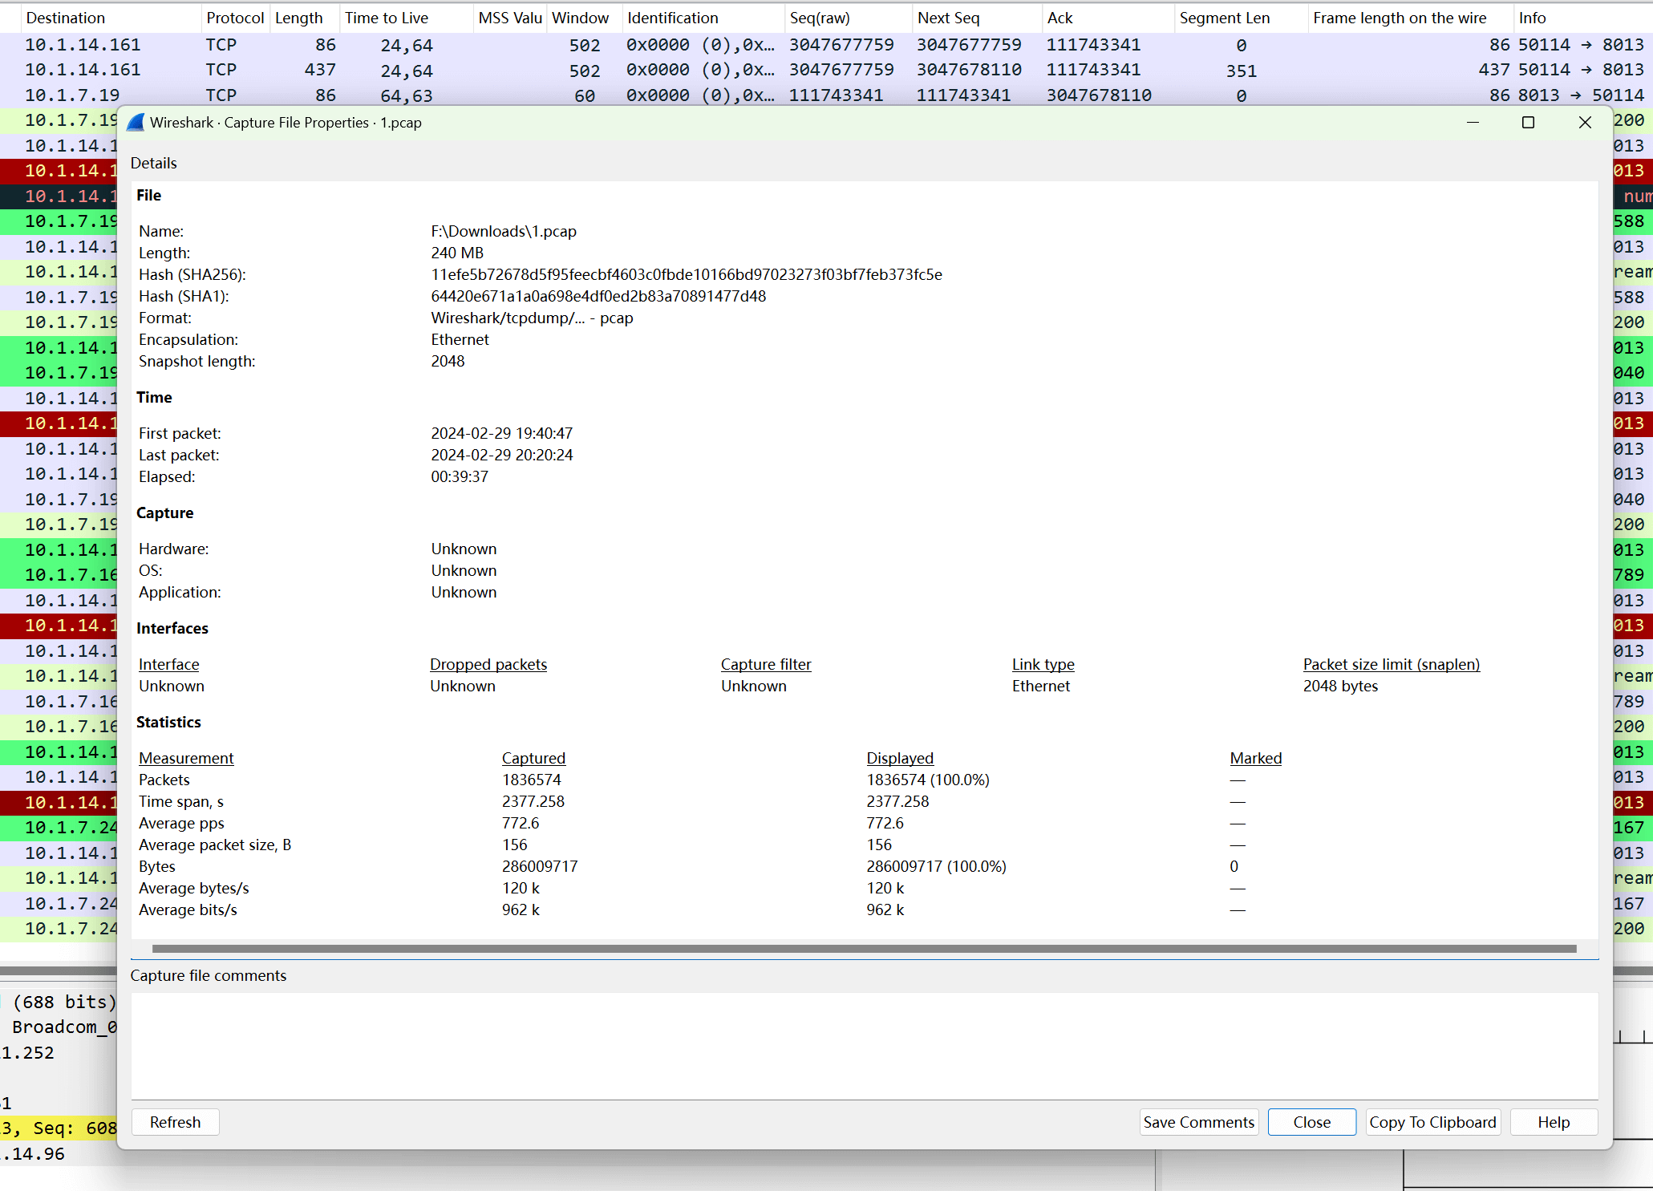
Task: Open Help for capture file properties
Action: click(1554, 1122)
